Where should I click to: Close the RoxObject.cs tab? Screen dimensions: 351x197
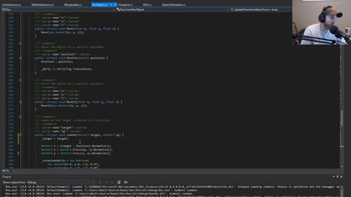point(115,5)
